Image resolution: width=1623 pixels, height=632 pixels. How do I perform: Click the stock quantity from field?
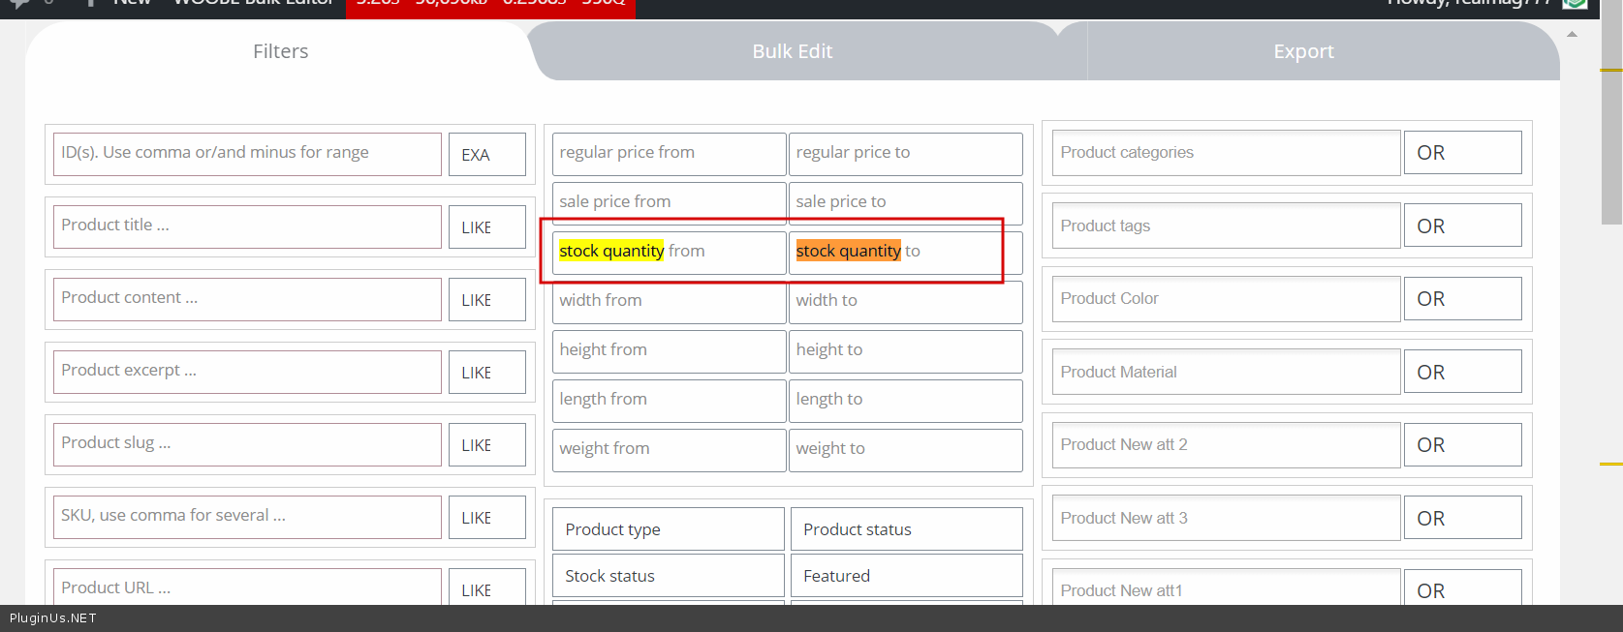(669, 252)
